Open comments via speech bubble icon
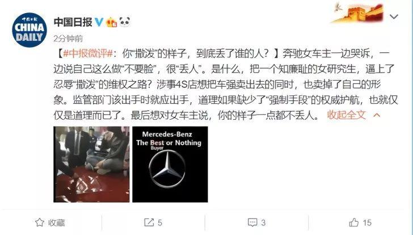The height and width of the screenshot is (235, 413). (252, 223)
